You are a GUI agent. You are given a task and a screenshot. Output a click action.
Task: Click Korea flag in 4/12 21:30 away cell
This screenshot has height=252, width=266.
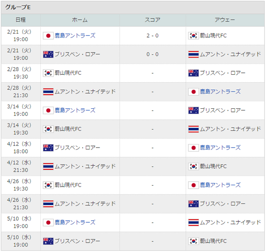193,167
